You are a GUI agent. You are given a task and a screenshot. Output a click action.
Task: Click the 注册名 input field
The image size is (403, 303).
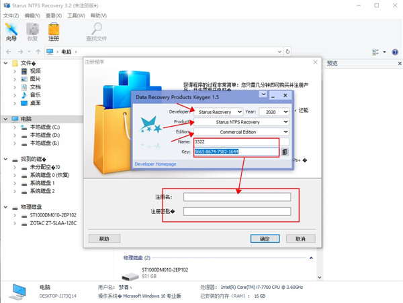[237, 197]
